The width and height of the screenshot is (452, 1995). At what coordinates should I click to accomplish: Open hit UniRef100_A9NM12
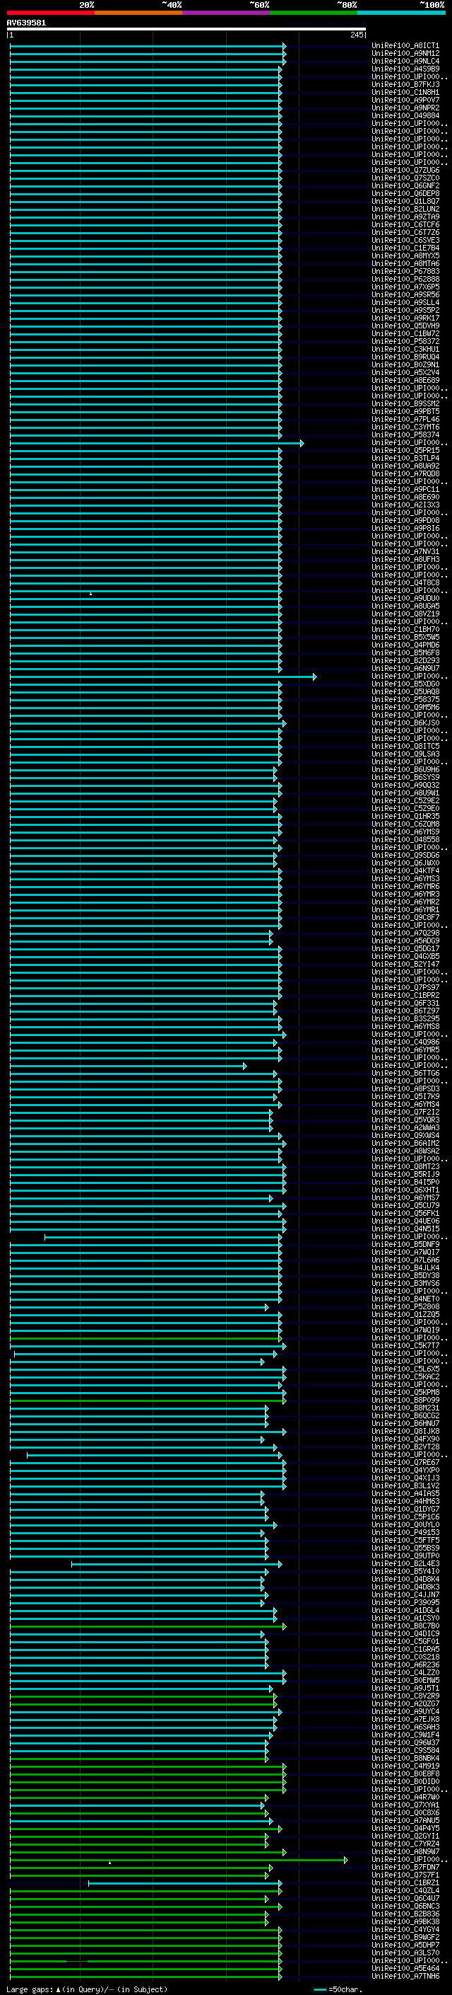point(405,54)
